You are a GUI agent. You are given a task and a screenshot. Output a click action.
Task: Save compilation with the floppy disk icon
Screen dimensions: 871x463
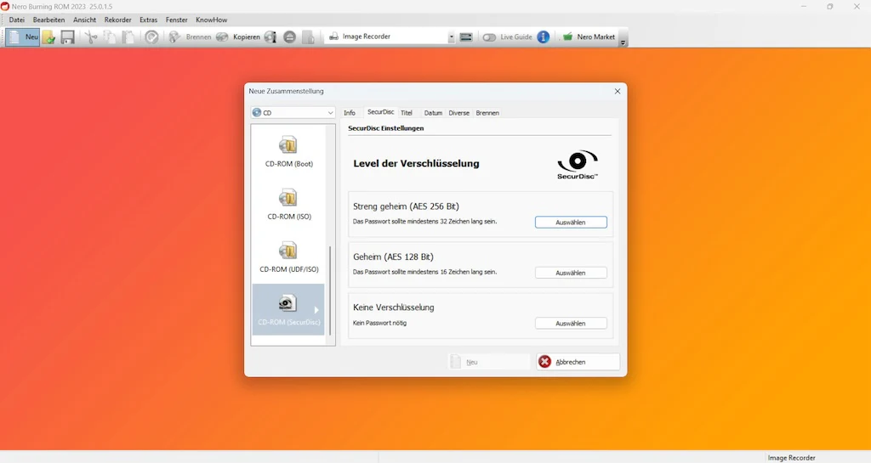click(67, 37)
